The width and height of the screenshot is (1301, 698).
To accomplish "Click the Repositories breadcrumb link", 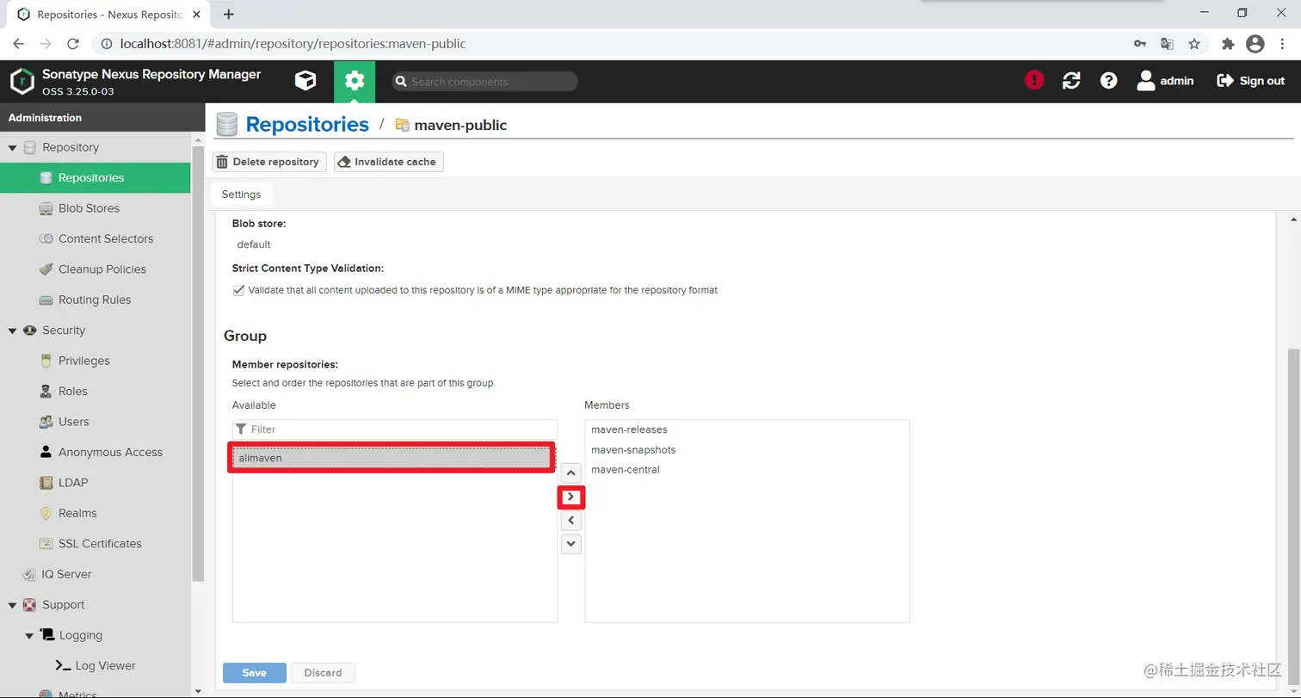I will pos(307,125).
